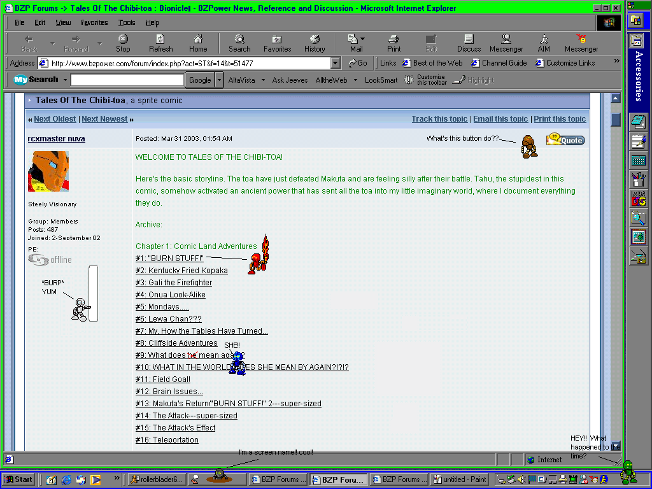The height and width of the screenshot is (489, 652).
Task: Click rcxmaster nuva's avatar image
Action: click(x=48, y=171)
